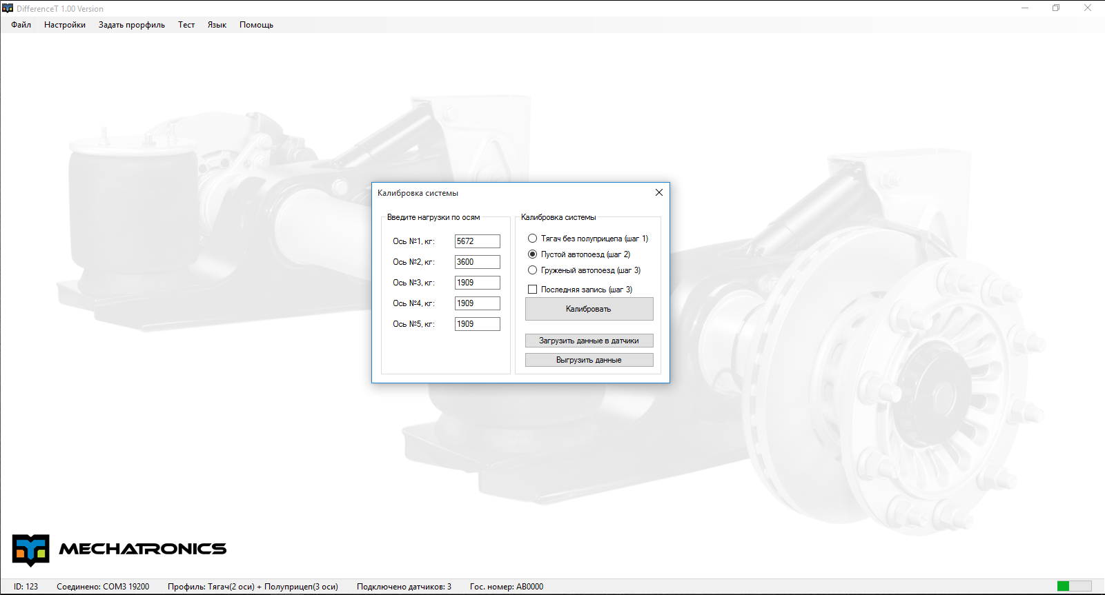
Task: Click the Ось №1 load input field
Action: click(x=477, y=241)
